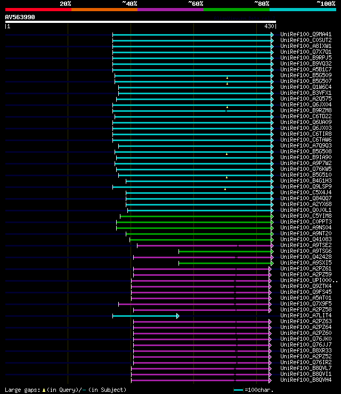Open the UniRef100_A9SXI5 hit
Viewport: 341px width, 394px height.
click(306, 262)
